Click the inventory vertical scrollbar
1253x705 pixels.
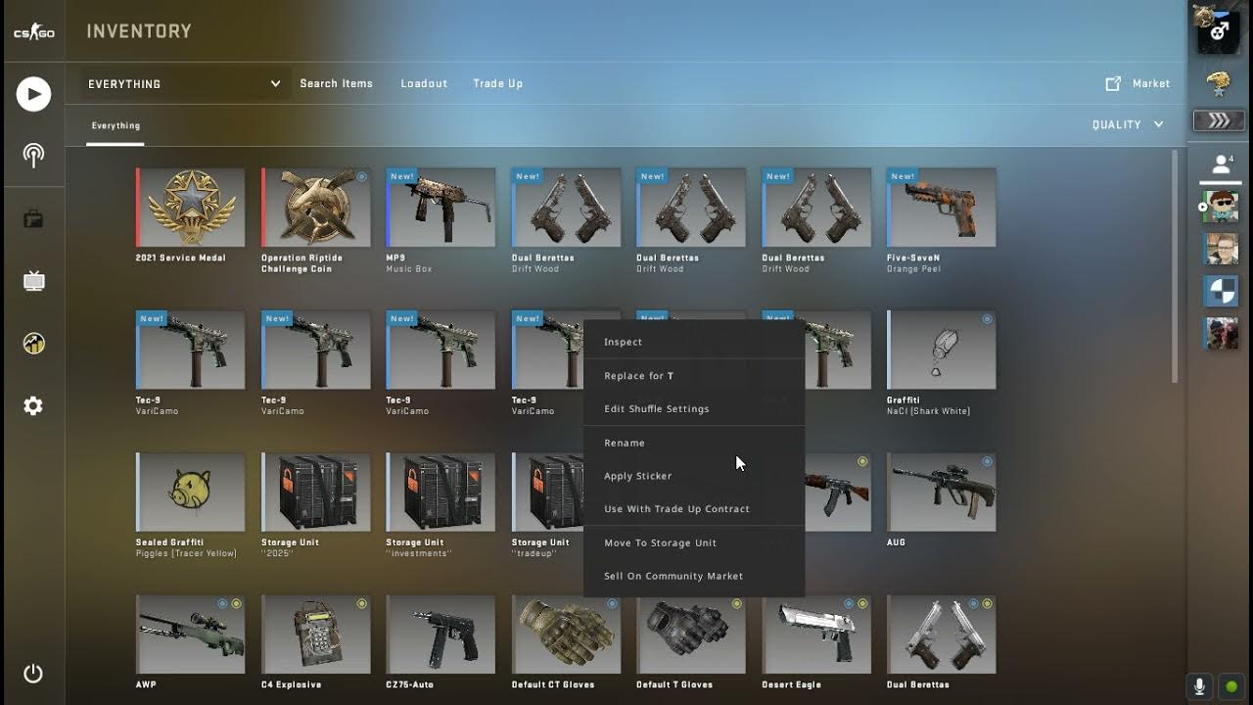(1175, 266)
